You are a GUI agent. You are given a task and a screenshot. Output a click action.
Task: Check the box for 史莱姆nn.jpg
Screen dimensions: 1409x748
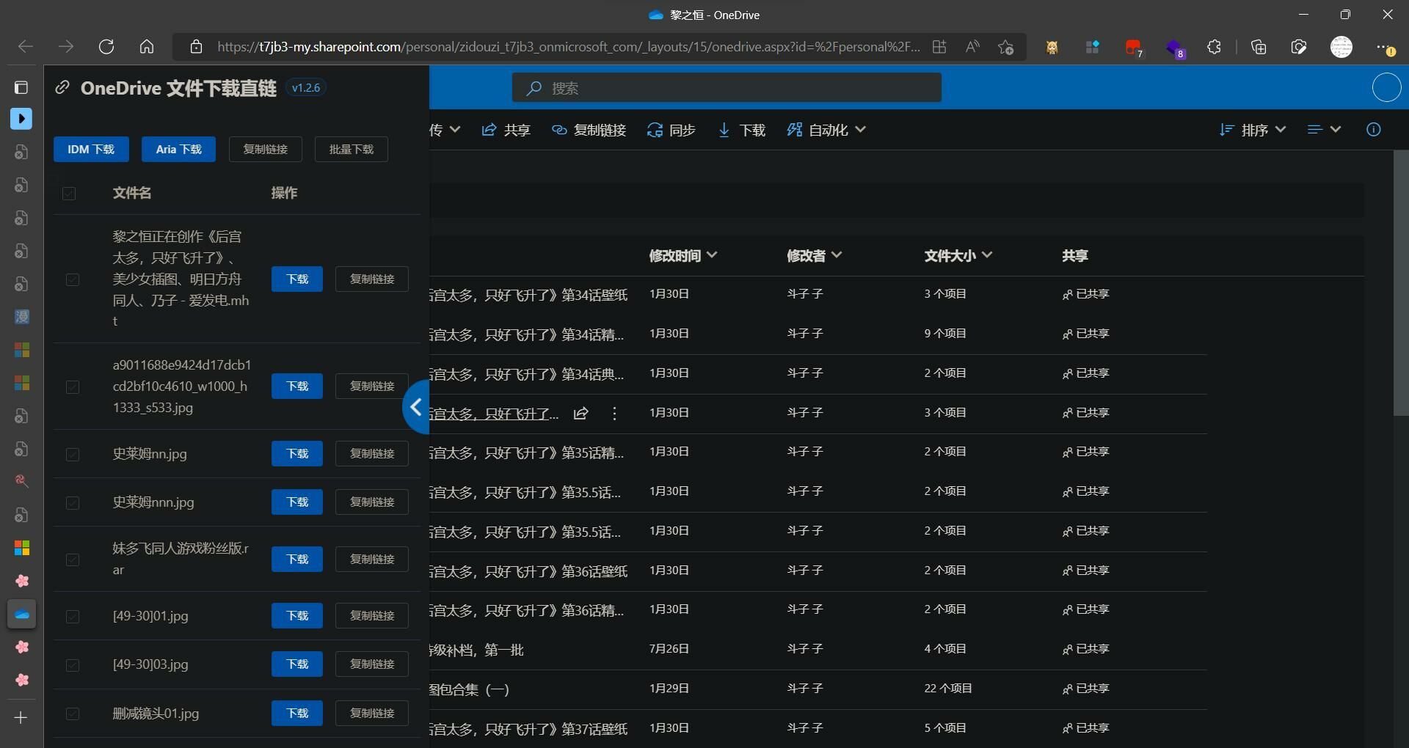(73, 455)
